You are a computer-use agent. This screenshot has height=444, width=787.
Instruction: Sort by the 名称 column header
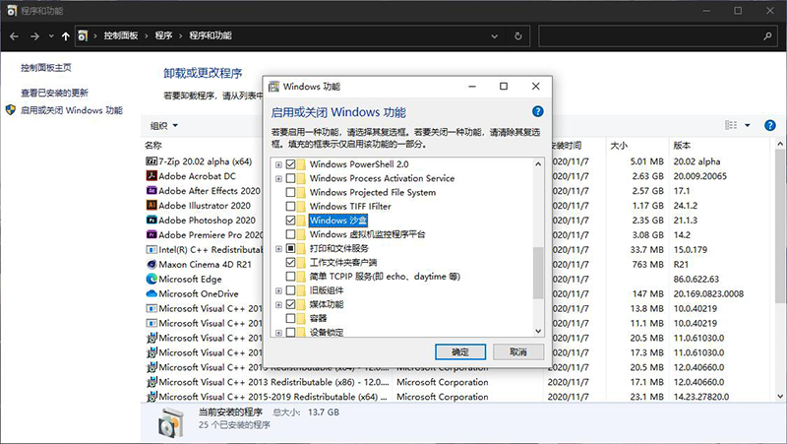click(153, 145)
